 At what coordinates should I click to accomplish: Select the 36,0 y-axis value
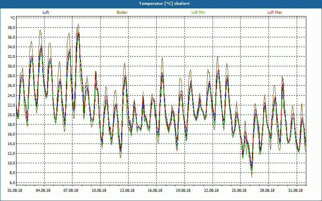point(12,37)
